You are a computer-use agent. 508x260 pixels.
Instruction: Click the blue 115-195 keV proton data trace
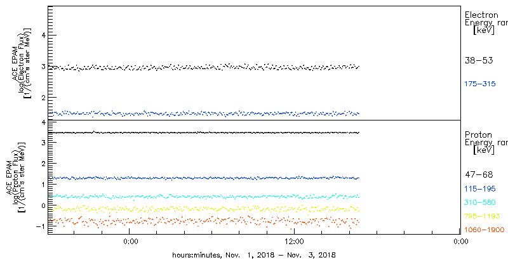[x=204, y=178]
